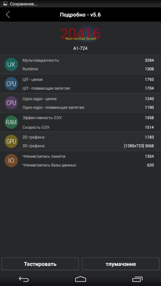This screenshot has height=286, width=161.
Task: Open the green RAM icon
Action: click(x=11, y=122)
